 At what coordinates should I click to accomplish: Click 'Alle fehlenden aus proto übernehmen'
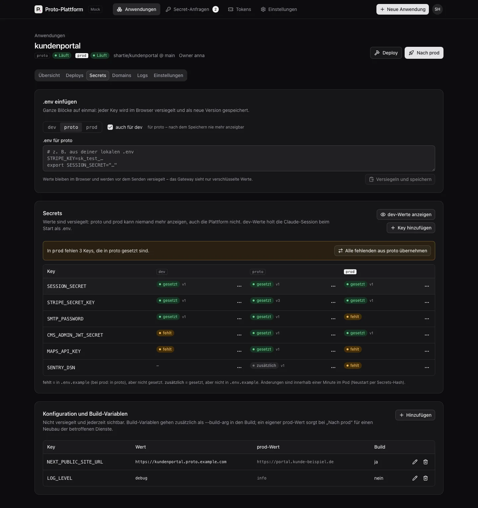click(382, 251)
